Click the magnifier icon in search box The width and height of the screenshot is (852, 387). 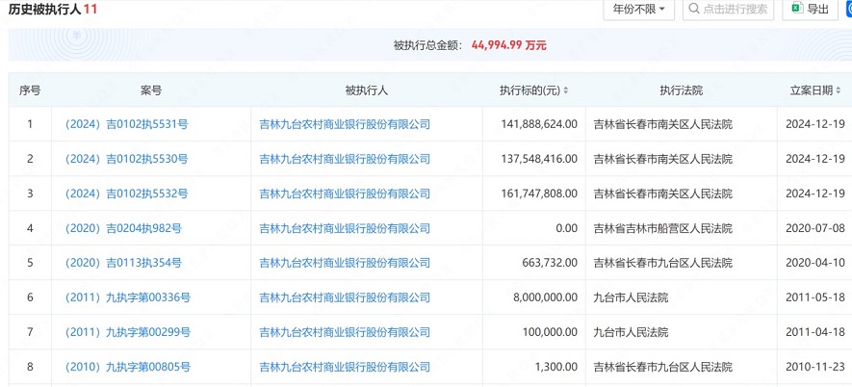pos(694,9)
